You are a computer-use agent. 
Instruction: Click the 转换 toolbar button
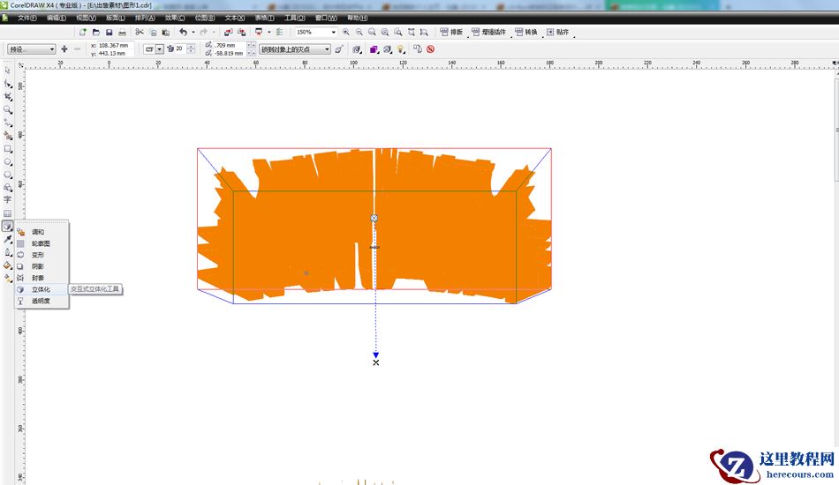[x=526, y=32]
